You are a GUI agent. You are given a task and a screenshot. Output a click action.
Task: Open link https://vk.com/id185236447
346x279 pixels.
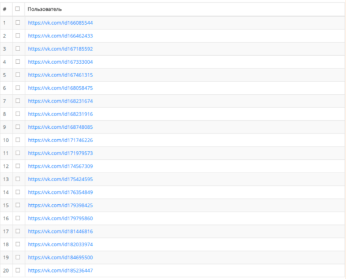tap(60, 270)
